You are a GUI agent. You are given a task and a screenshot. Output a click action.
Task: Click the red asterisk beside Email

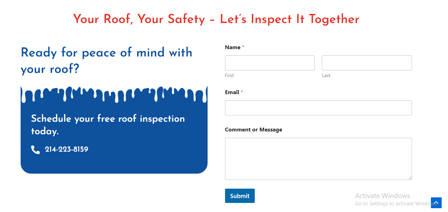coord(242,92)
